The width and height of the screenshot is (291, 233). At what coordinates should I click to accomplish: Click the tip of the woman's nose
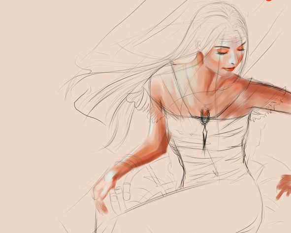click(x=232, y=62)
